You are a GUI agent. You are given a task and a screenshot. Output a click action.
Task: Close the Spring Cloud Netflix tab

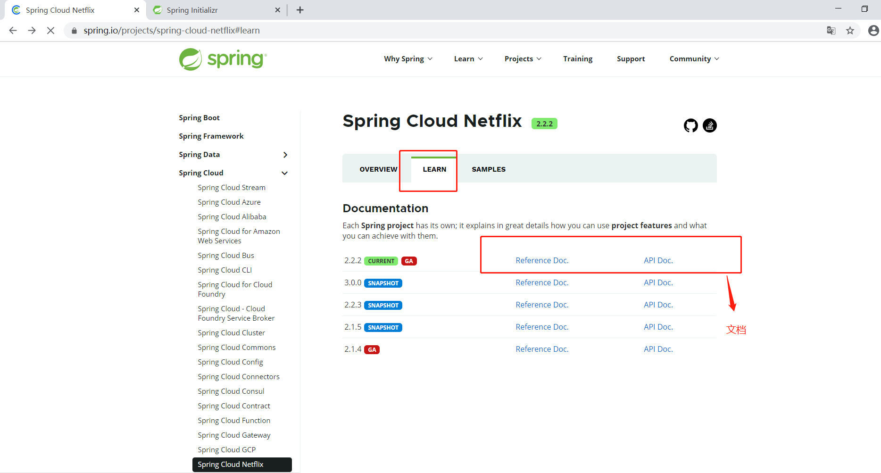[x=137, y=10]
